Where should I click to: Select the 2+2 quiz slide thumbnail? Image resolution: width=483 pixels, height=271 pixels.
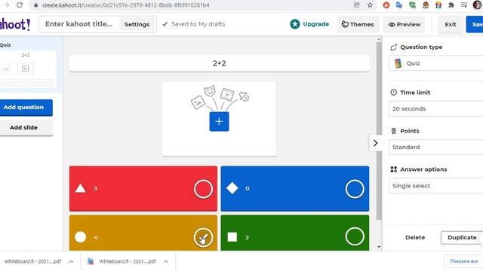coord(27,69)
